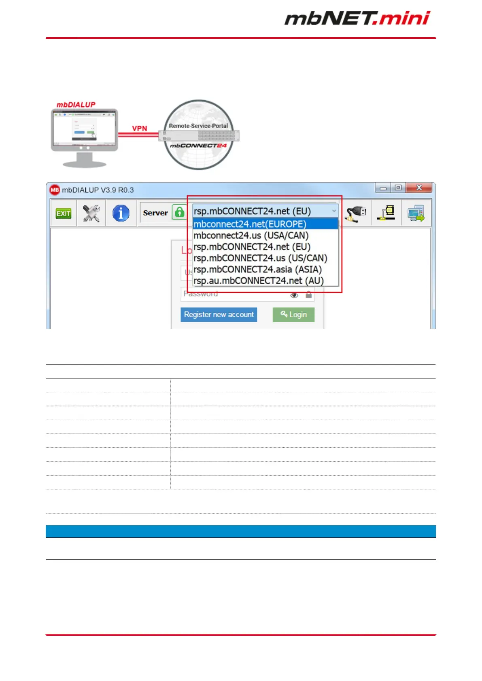This screenshot has height=681, width=482.
Task: Click the red MB logo in title bar
Action: click(55, 190)
